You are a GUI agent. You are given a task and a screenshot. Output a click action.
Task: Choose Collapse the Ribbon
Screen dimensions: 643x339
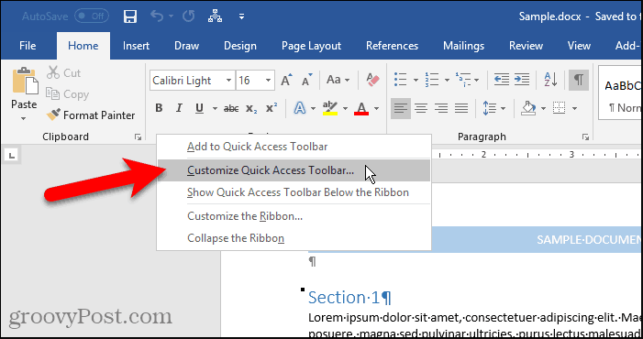(294, 238)
